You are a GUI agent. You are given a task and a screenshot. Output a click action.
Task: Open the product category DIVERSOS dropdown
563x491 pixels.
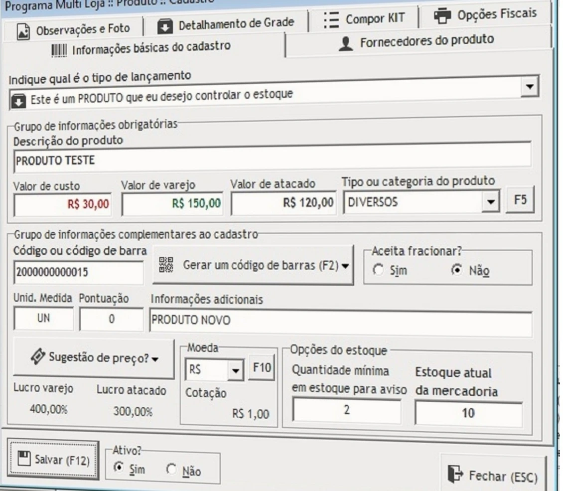pyautogui.click(x=492, y=203)
